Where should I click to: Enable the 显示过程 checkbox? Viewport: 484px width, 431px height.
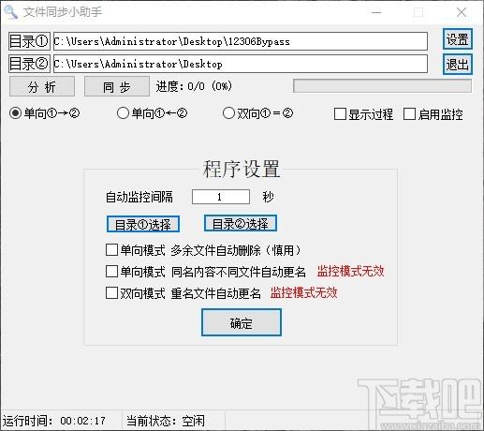pyautogui.click(x=363, y=114)
